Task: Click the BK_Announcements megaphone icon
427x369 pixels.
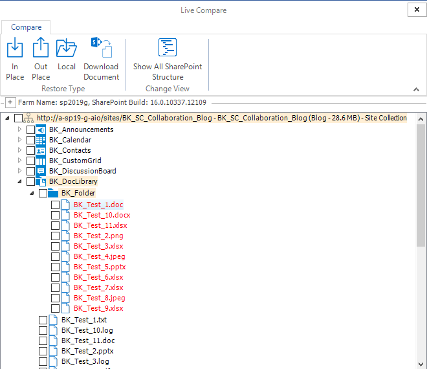Action: (41, 129)
